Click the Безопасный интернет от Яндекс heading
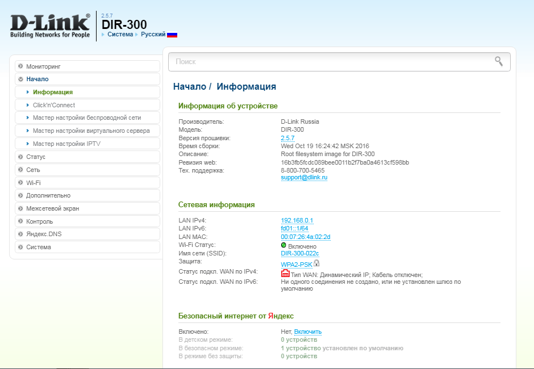Screen dimensions: 534x369 pos(236,316)
